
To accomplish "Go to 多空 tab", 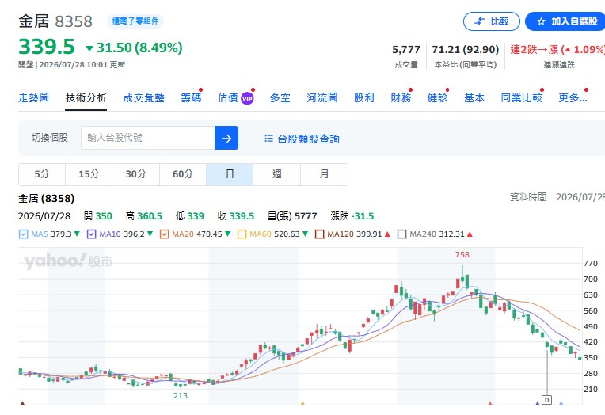I will click(x=280, y=98).
